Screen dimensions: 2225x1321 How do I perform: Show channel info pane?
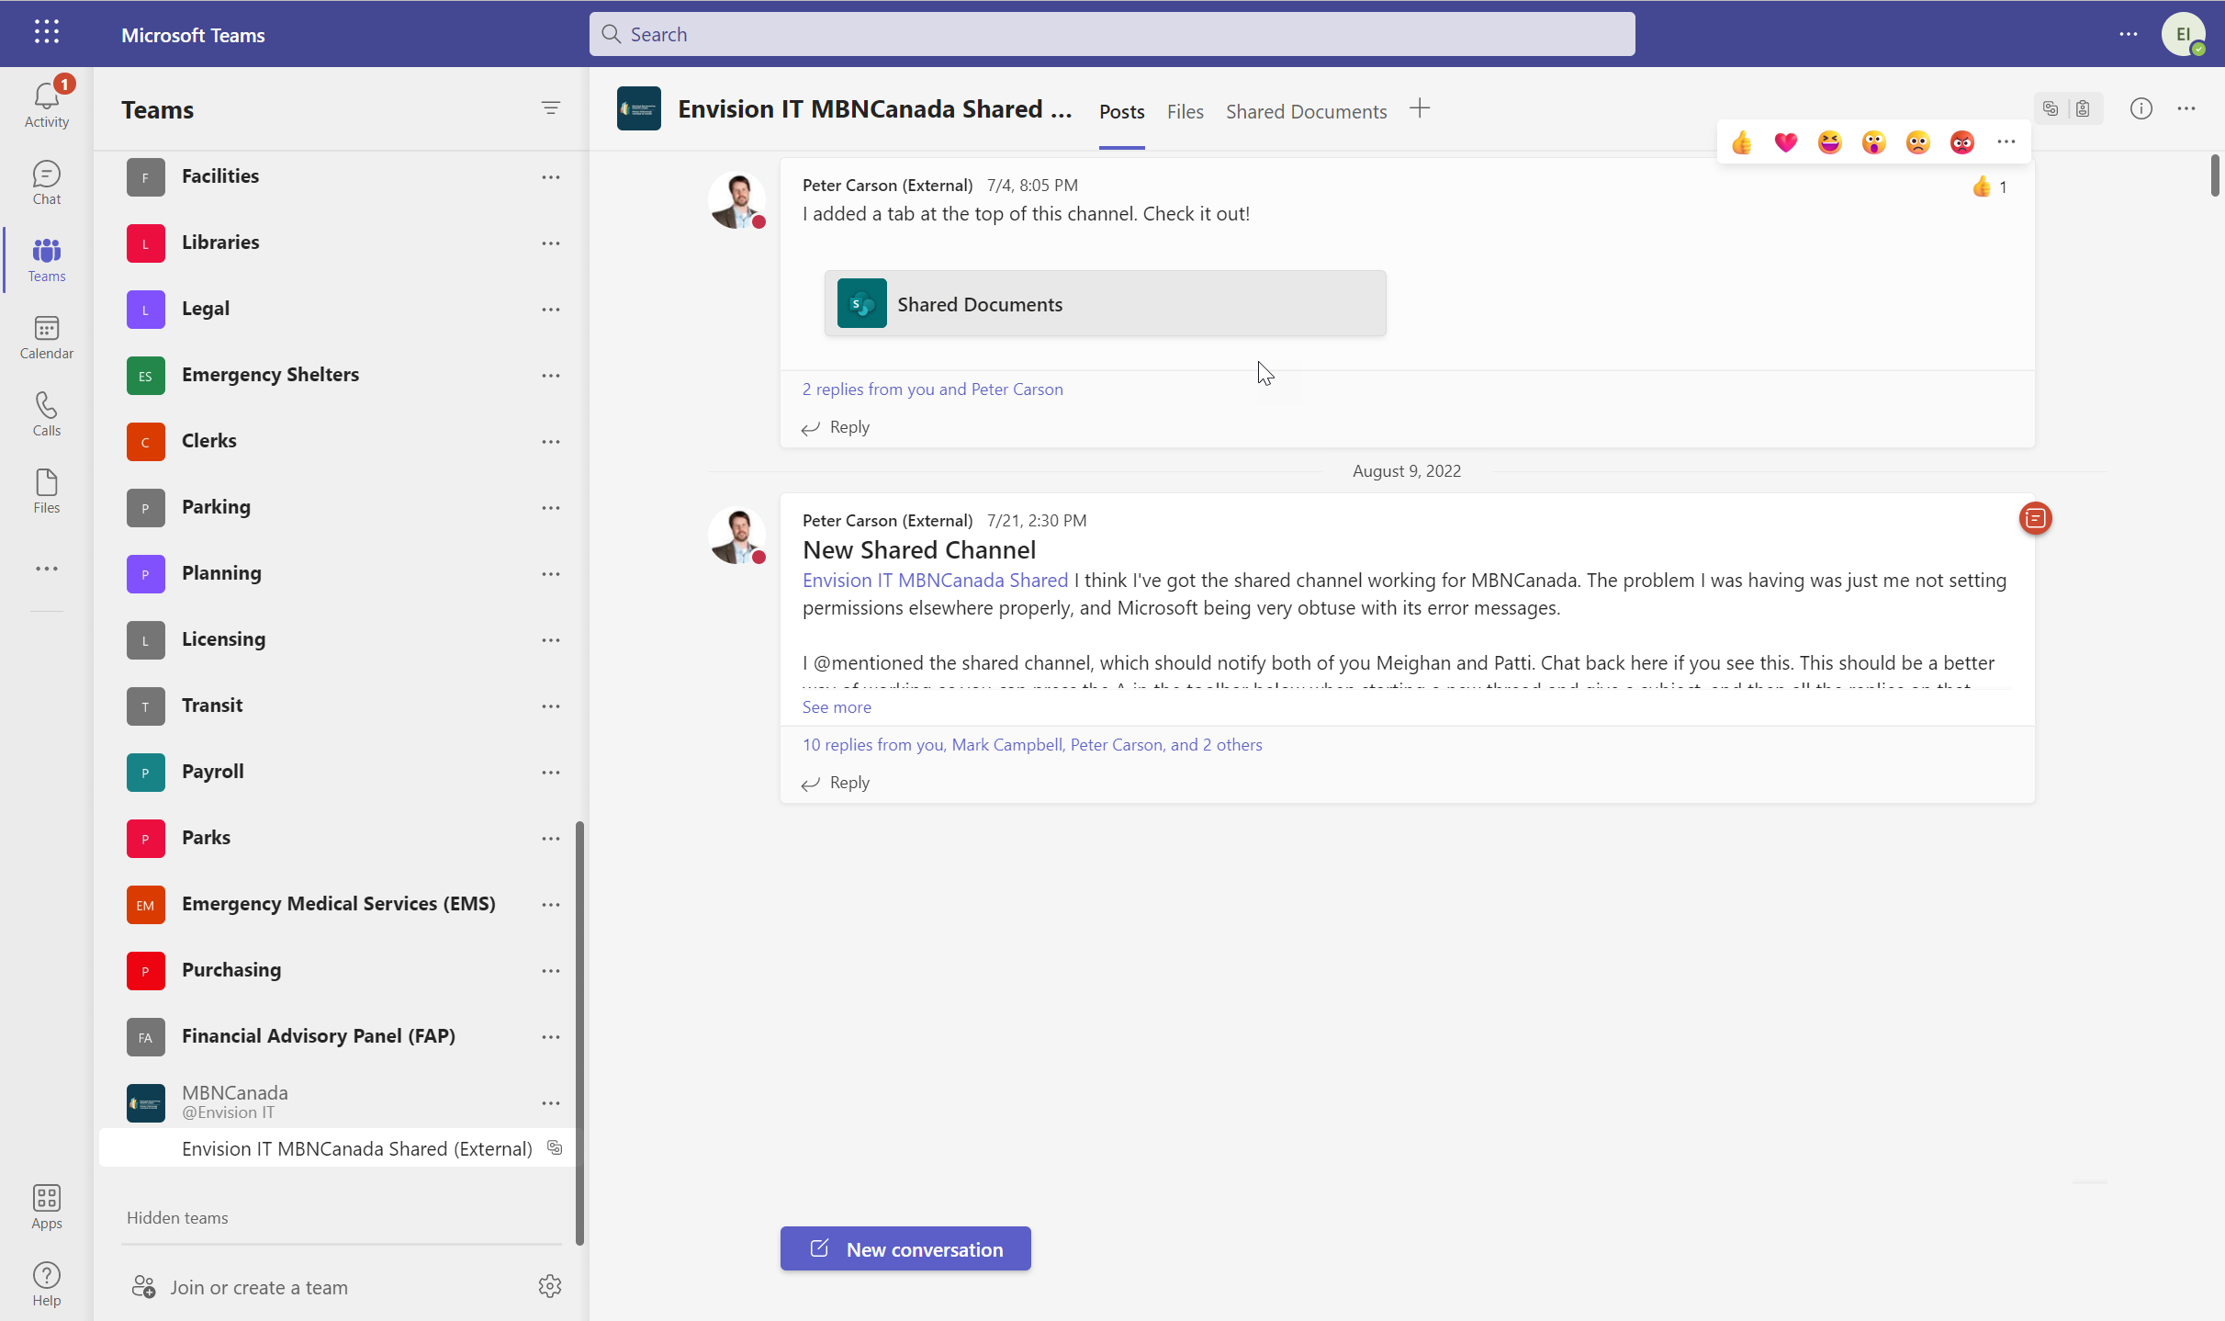click(2141, 109)
